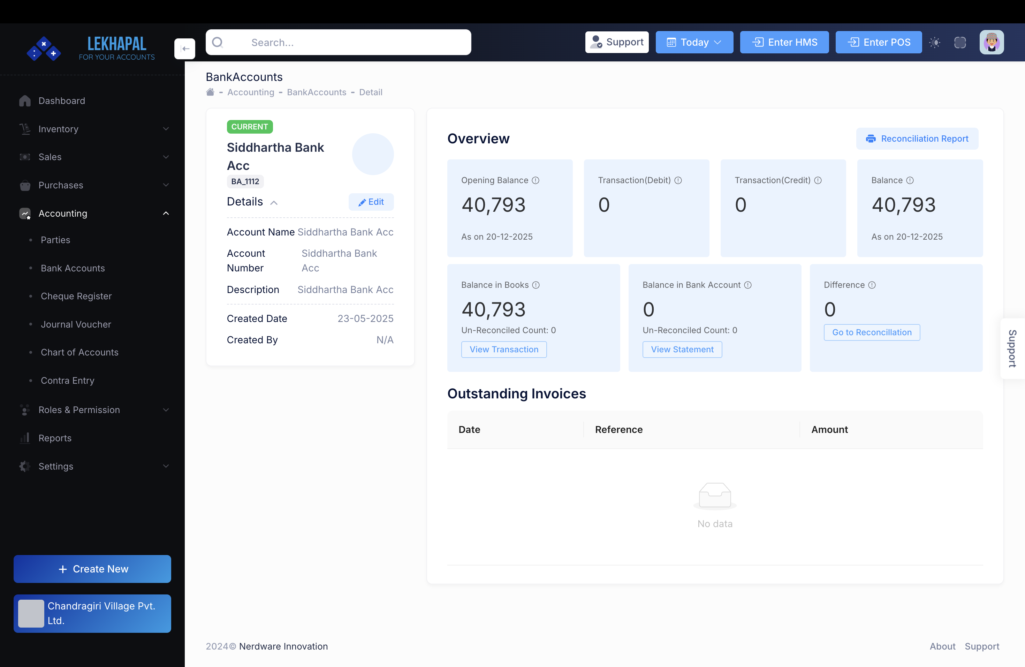Viewport: 1025px width, 667px height.
Task: Click the fullscreen square icon
Action: click(x=960, y=42)
